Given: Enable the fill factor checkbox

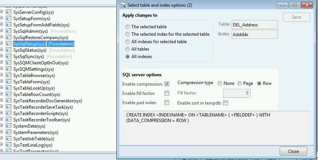Looking at the screenshot, I should coord(167,93).
